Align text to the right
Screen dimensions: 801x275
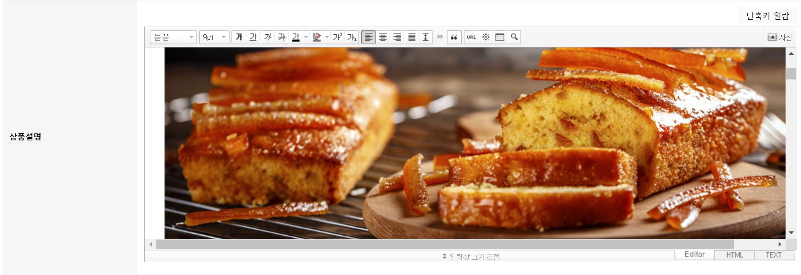(397, 37)
